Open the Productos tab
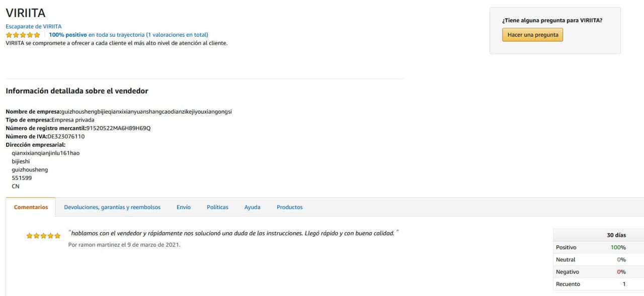The height and width of the screenshot is (296, 644). (290, 207)
